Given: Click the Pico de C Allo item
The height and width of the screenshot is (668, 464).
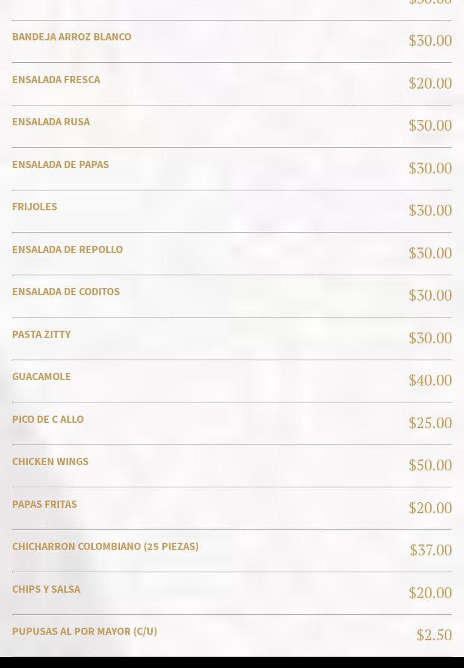Looking at the screenshot, I should [x=48, y=419].
